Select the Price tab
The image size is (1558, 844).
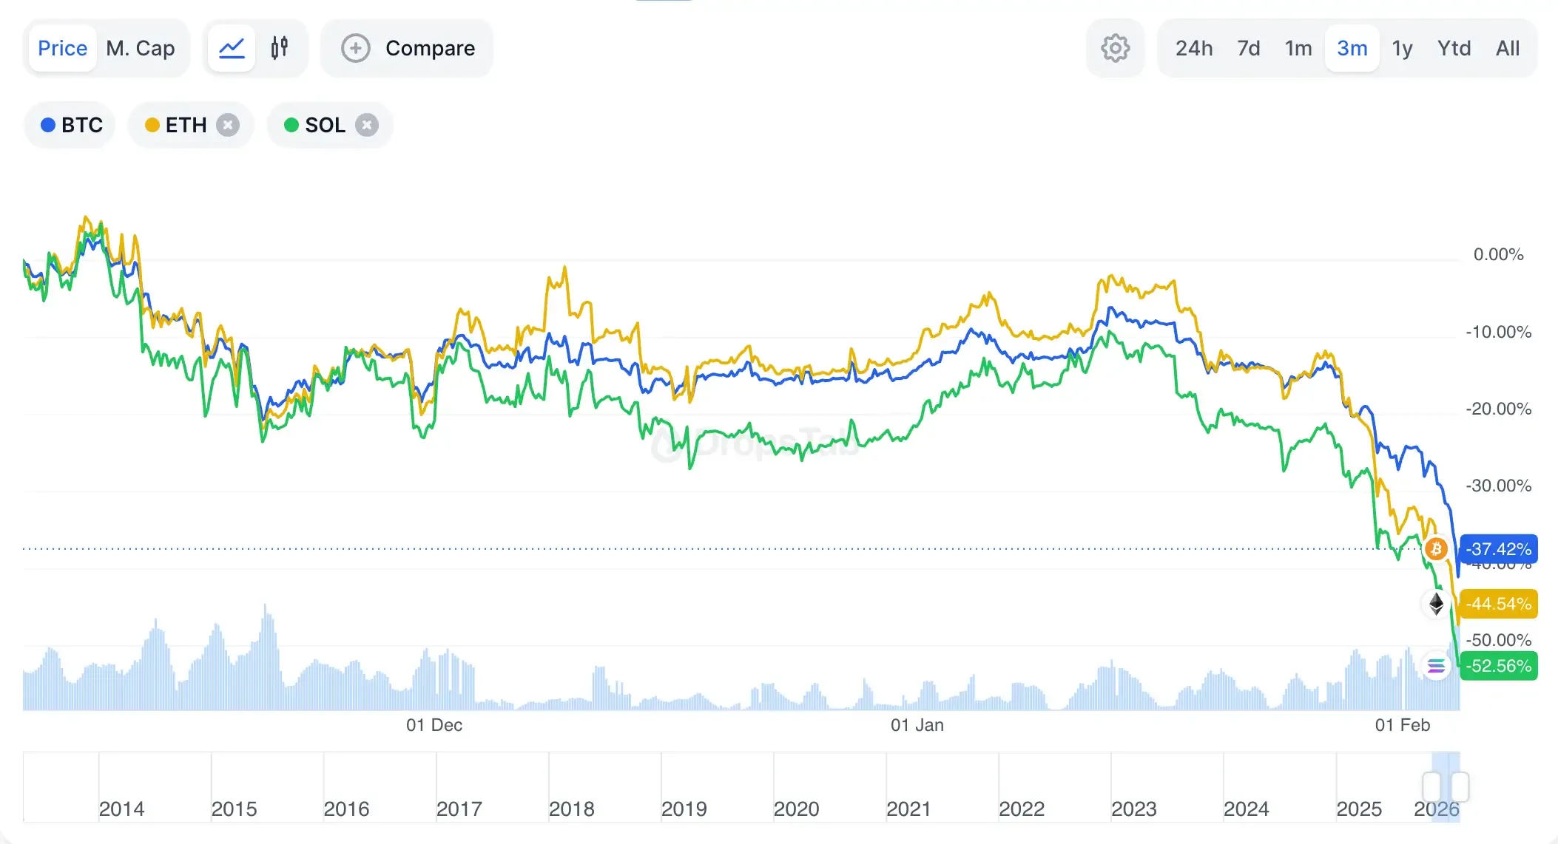pyautogui.click(x=63, y=49)
